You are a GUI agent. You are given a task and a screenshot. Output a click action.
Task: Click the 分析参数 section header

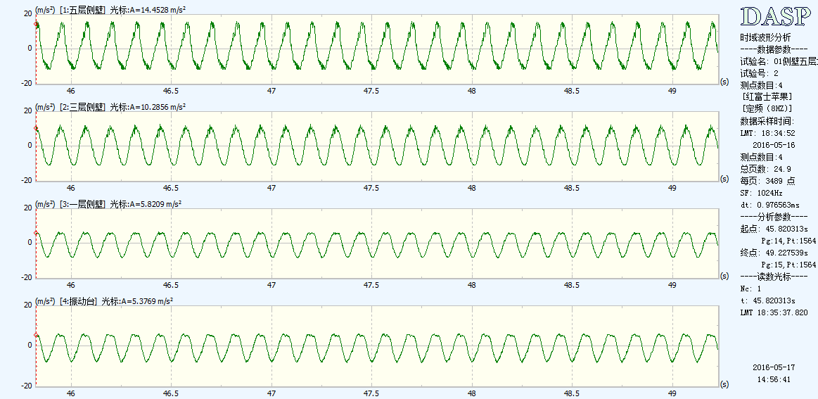pyautogui.click(x=774, y=217)
